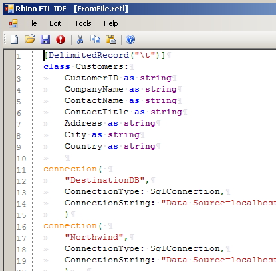This screenshot has width=276, height=271.
Task: Open a file with the folder icon
Action: pyautogui.click(x=30, y=39)
